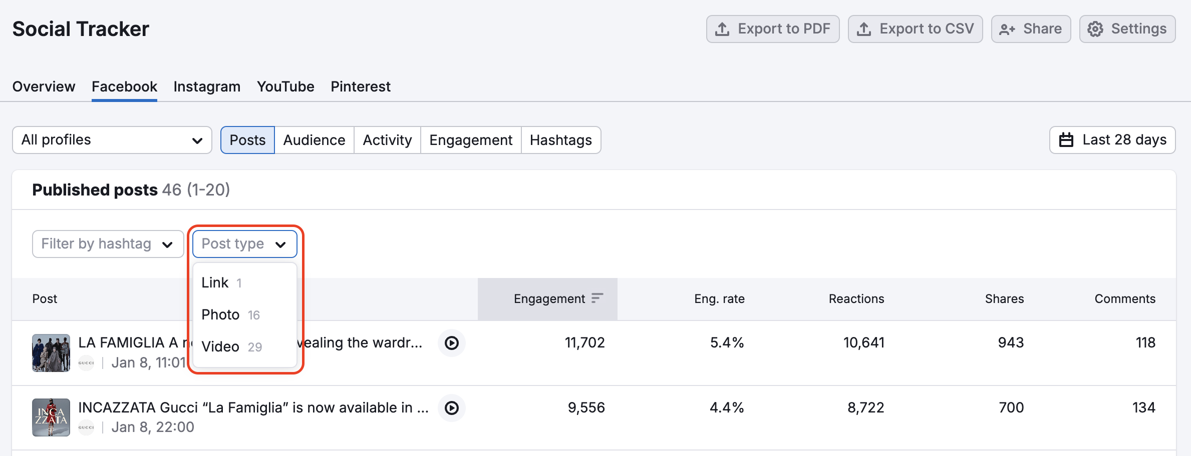The width and height of the screenshot is (1191, 456).
Task: Click the Export to CSV upload icon
Action: coord(864,28)
